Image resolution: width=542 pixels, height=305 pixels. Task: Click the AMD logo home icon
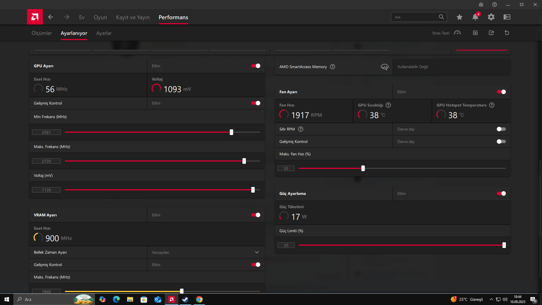(x=35, y=17)
